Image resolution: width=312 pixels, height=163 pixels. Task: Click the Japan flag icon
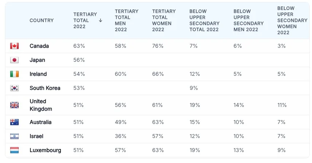(x=14, y=60)
